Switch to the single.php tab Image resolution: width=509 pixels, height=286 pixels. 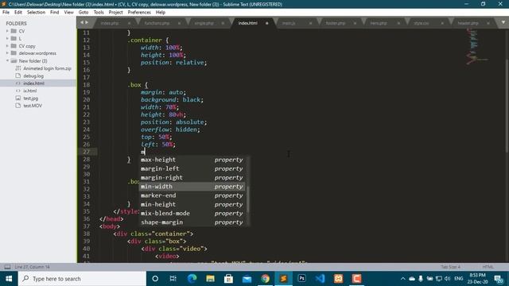click(x=204, y=23)
